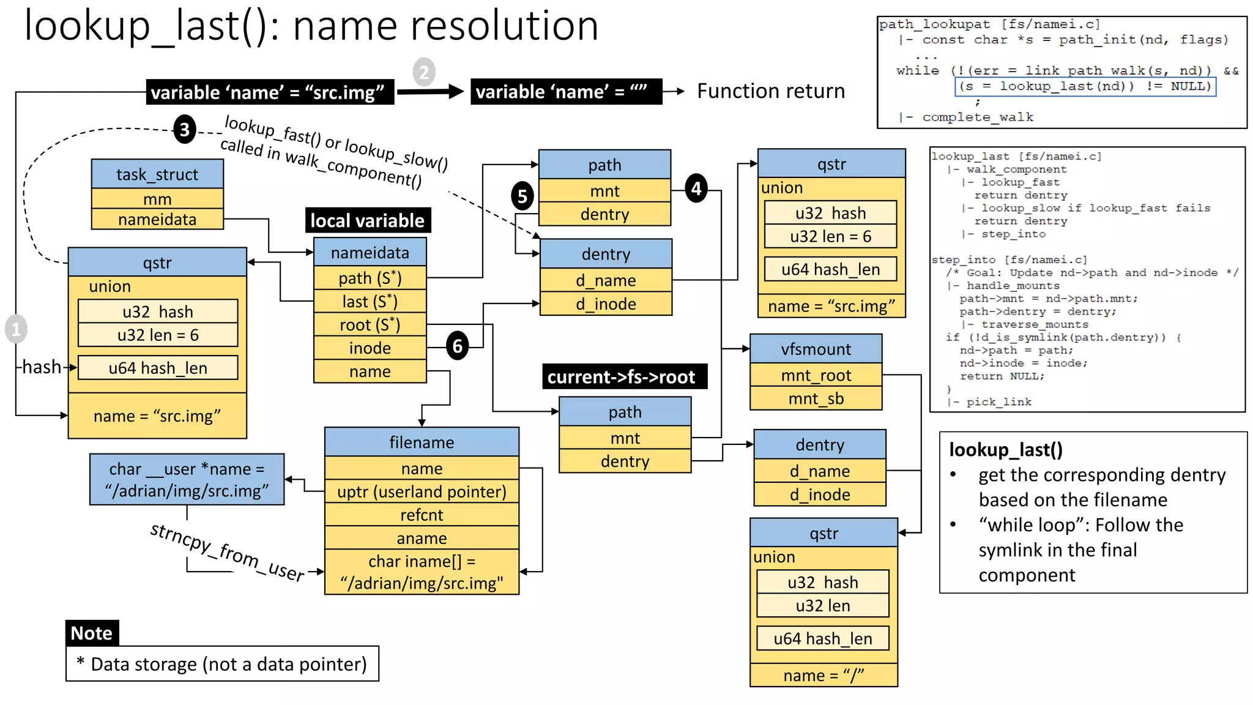Click the Note black label

click(92, 633)
